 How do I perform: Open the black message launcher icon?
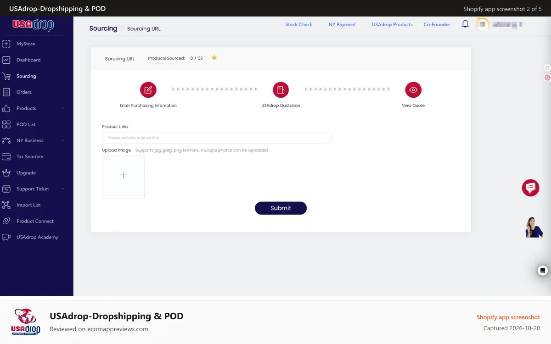543,270
